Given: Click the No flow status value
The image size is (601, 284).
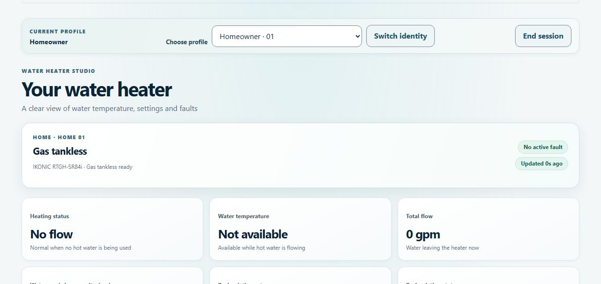Looking at the screenshot, I should [52, 234].
